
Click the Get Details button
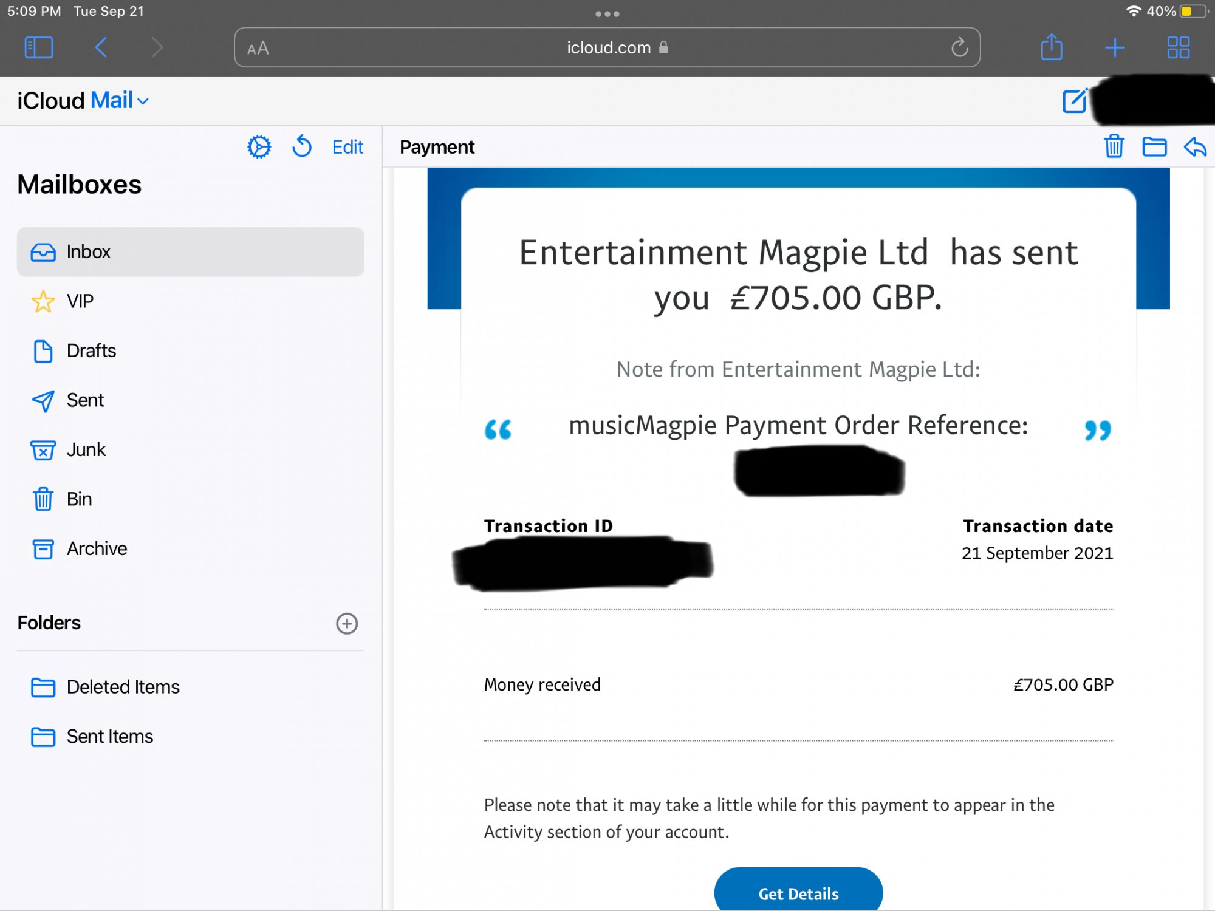(x=798, y=893)
